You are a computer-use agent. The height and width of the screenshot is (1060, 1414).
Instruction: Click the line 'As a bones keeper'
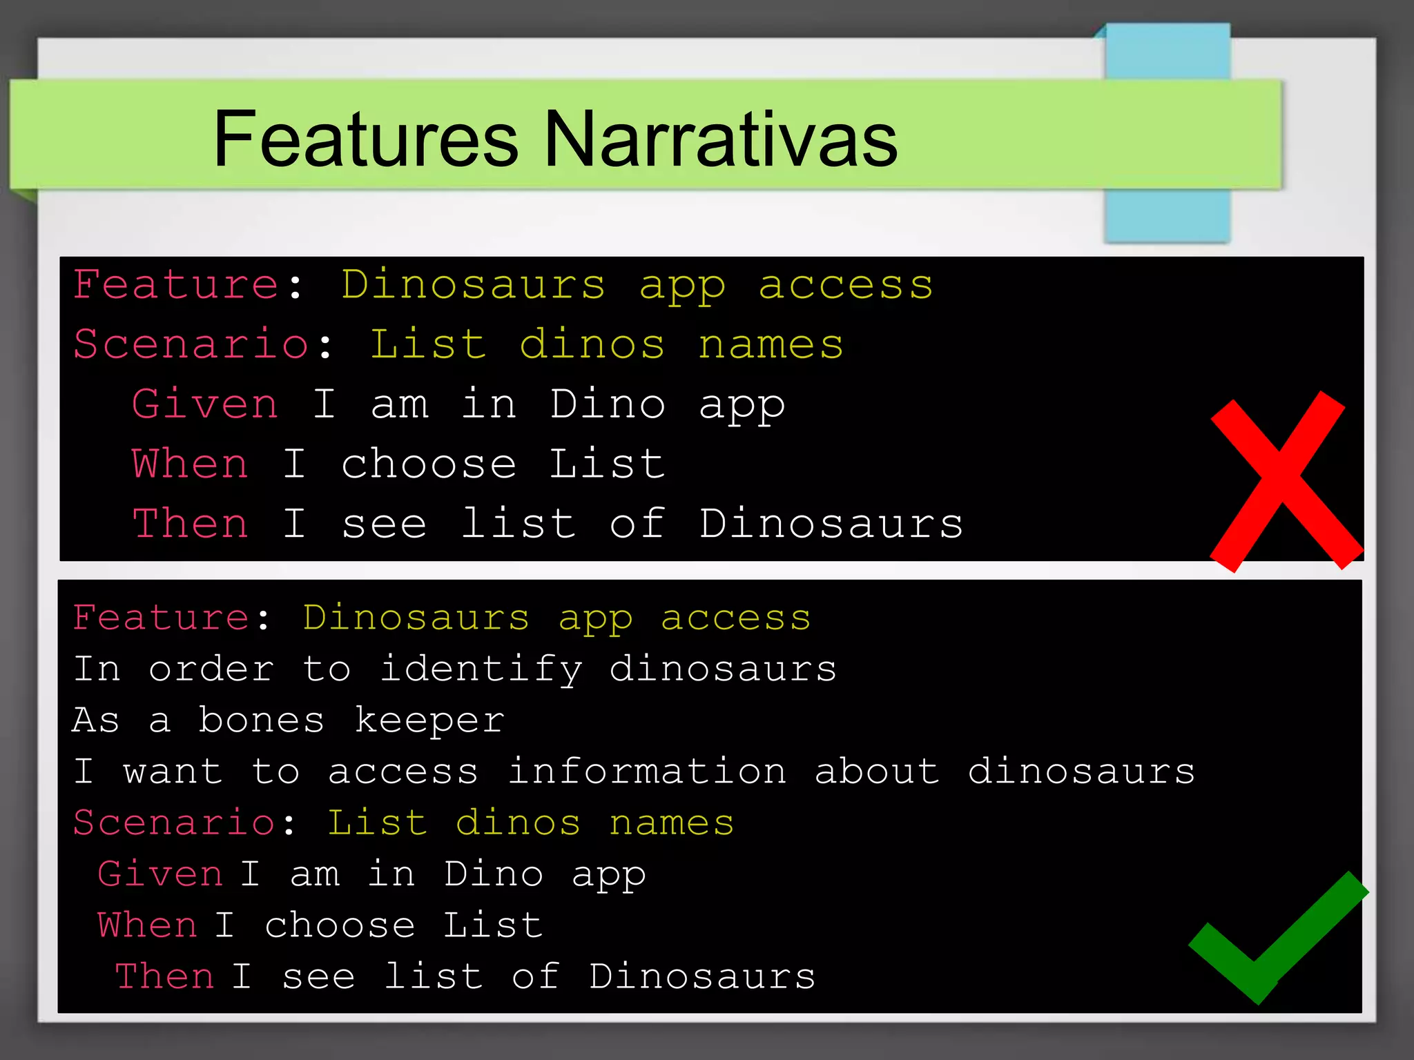pyautogui.click(x=289, y=720)
